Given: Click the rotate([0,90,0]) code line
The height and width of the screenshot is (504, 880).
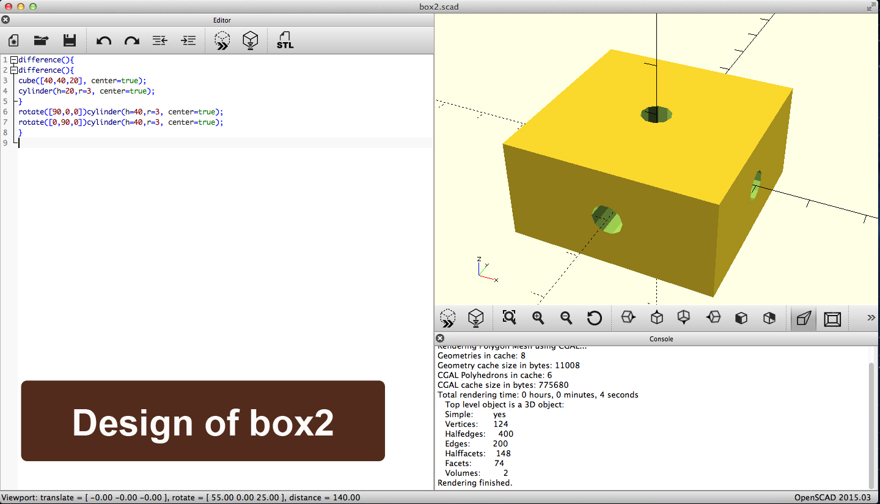Looking at the screenshot, I should pos(121,122).
